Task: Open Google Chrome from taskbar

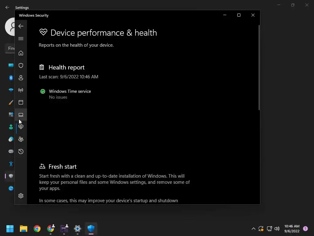Action: tap(37, 229)
